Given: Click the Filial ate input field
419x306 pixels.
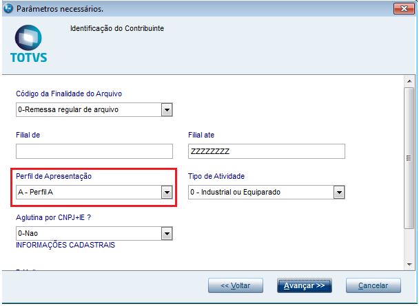Looking at the screenshot, I should tap(267, 151).
